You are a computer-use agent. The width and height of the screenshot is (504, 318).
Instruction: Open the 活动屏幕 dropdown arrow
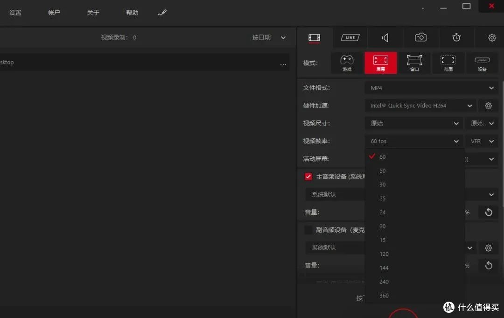click(491, 159)
